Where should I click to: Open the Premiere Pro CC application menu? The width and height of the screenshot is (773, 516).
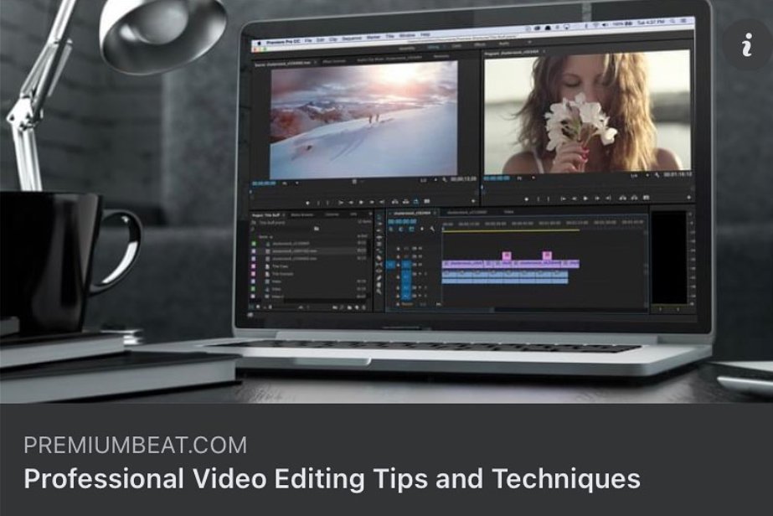(x=282, y=42)
